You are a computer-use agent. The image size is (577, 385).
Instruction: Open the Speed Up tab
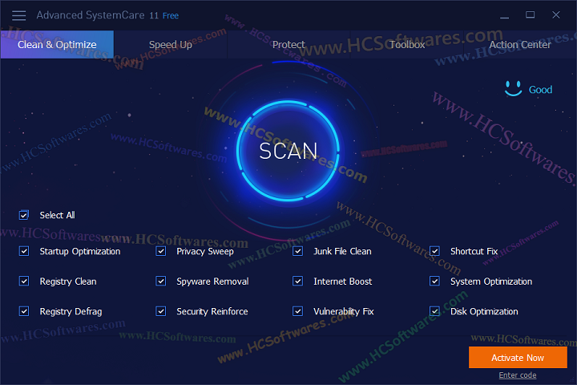171,45
